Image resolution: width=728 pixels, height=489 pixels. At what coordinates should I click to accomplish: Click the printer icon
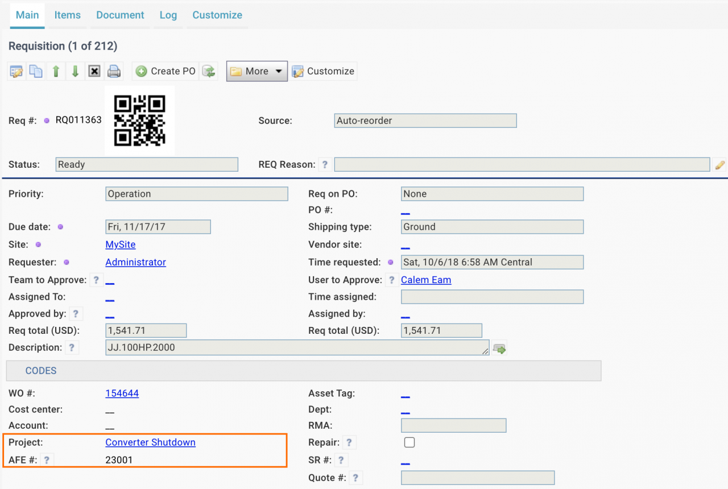coord(114,71)
